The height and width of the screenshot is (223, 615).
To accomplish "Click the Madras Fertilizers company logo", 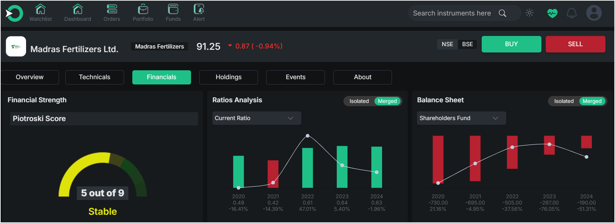I will pyautogui.click(x=16, y=46).
